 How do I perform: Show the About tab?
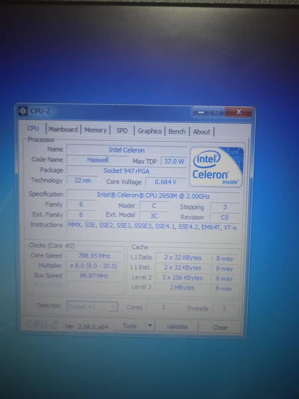pyautogui.click(x=202, y=132)
